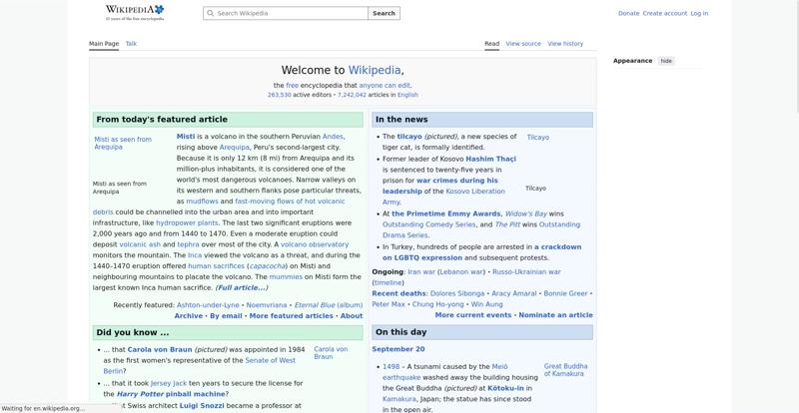This screenshot has height=413, width=799.
Task: Open the Senate of West Berlin link
Action: click(x=199, y=366)
